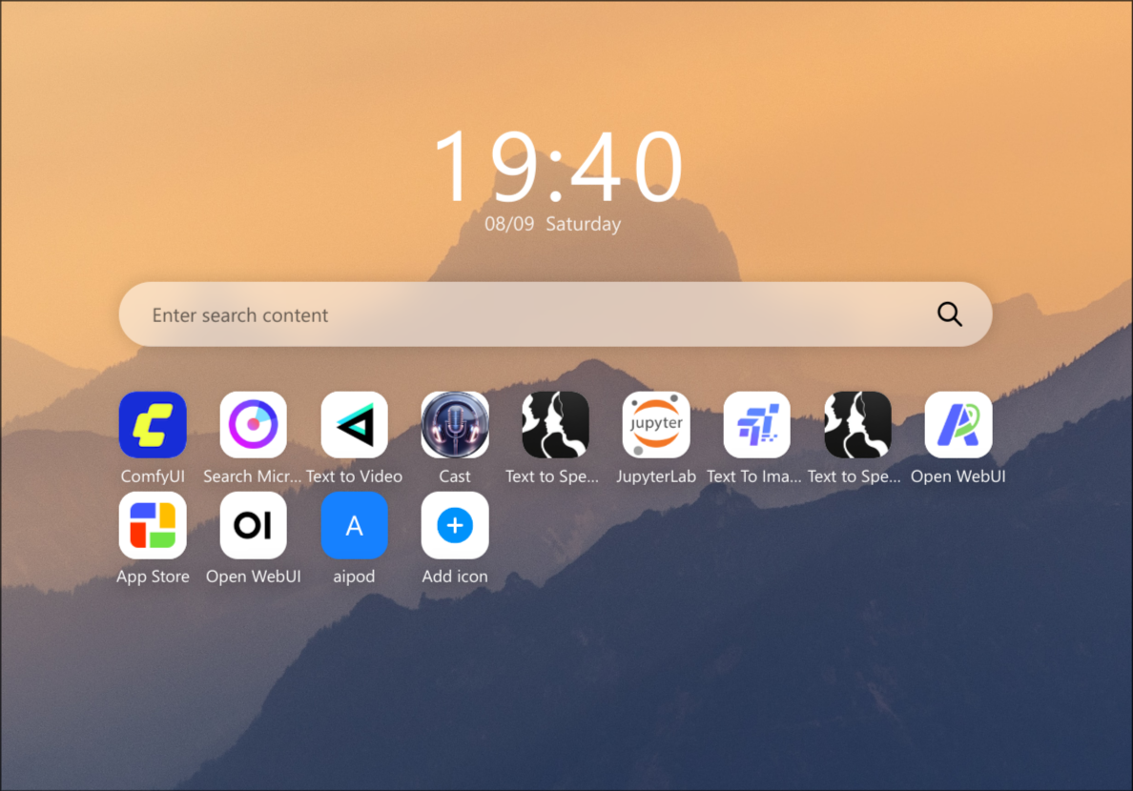Open the Text to Video app
The width and height of the screenshot is (1133, 791).
pos(354,425)
